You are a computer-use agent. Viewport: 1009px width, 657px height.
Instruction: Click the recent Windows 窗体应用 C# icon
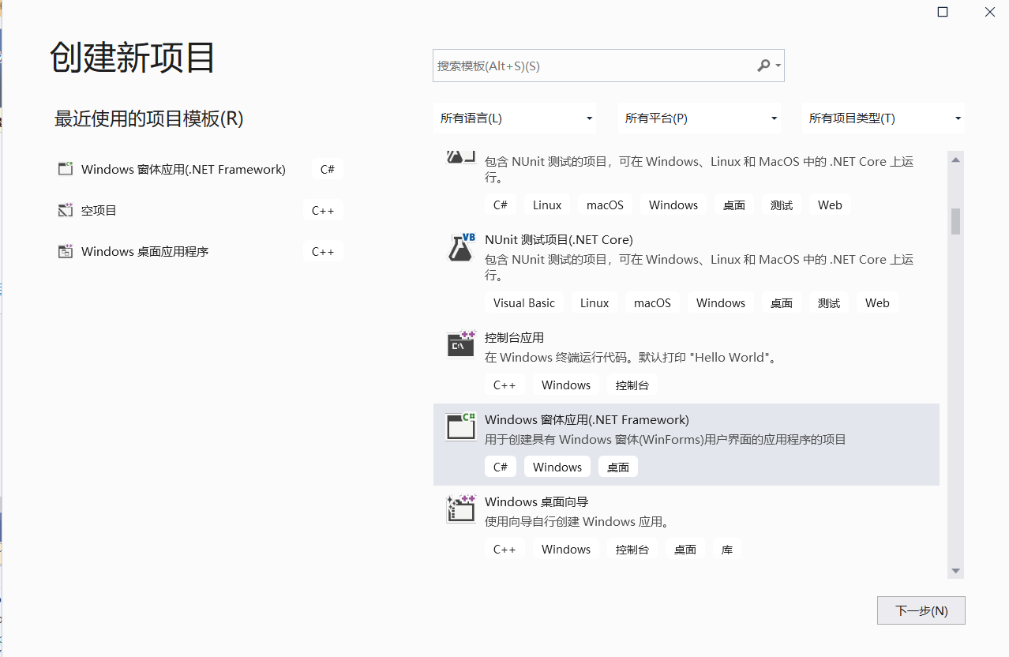[x=65, y=169]
